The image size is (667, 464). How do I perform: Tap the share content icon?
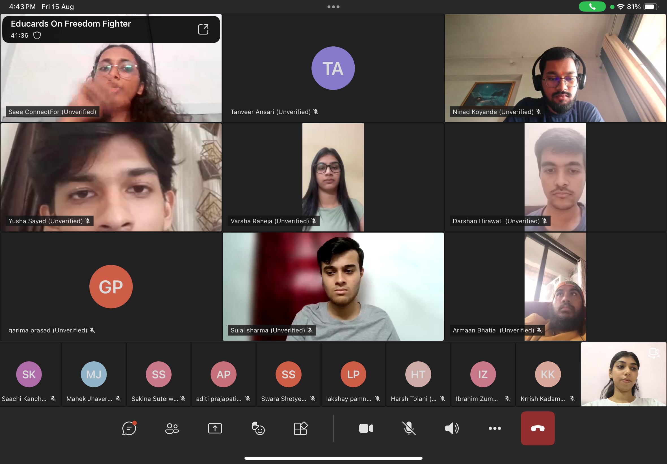click(x=215, y=428)
